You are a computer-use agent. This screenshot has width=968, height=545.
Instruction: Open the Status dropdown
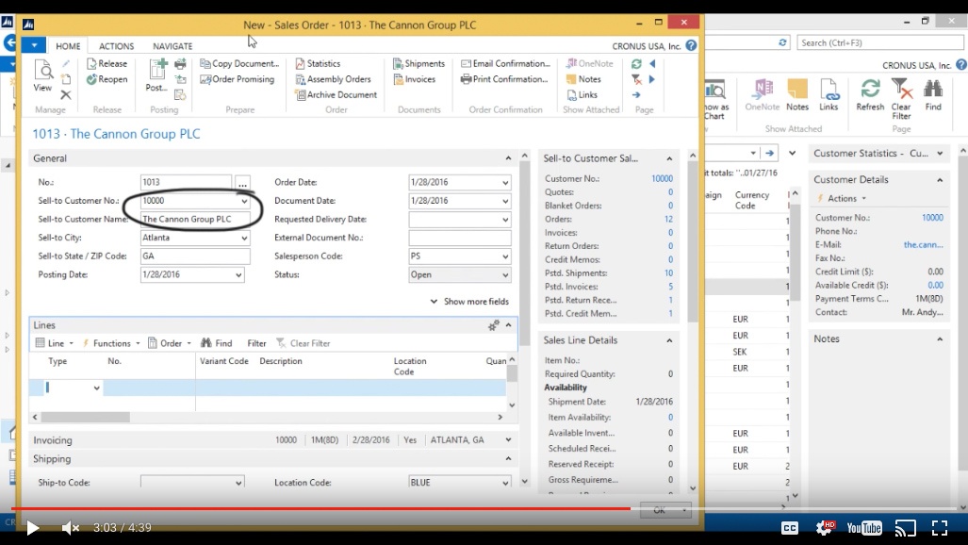pyautogui.click(x=505, y=274)
